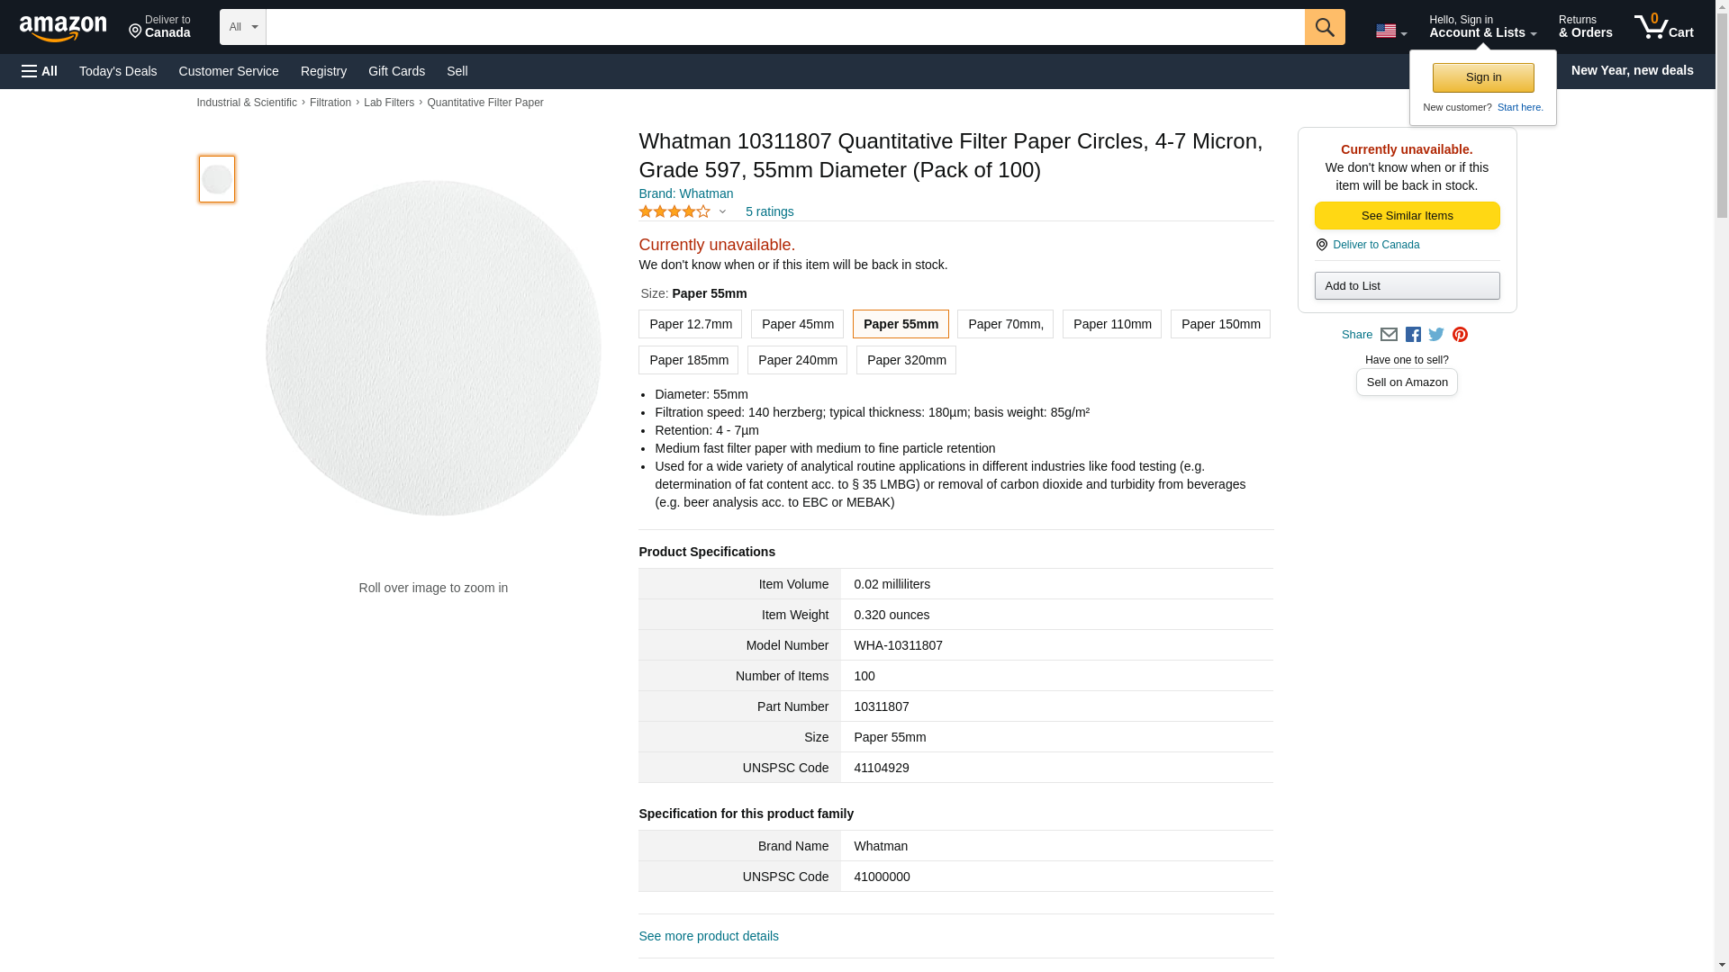Expand the All search category dropdown
Screen dimensions: 1729x972
pos(242,27)
